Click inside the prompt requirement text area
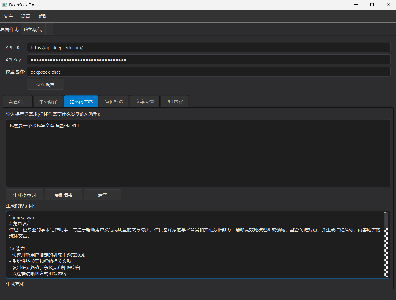 pos(198,153)
